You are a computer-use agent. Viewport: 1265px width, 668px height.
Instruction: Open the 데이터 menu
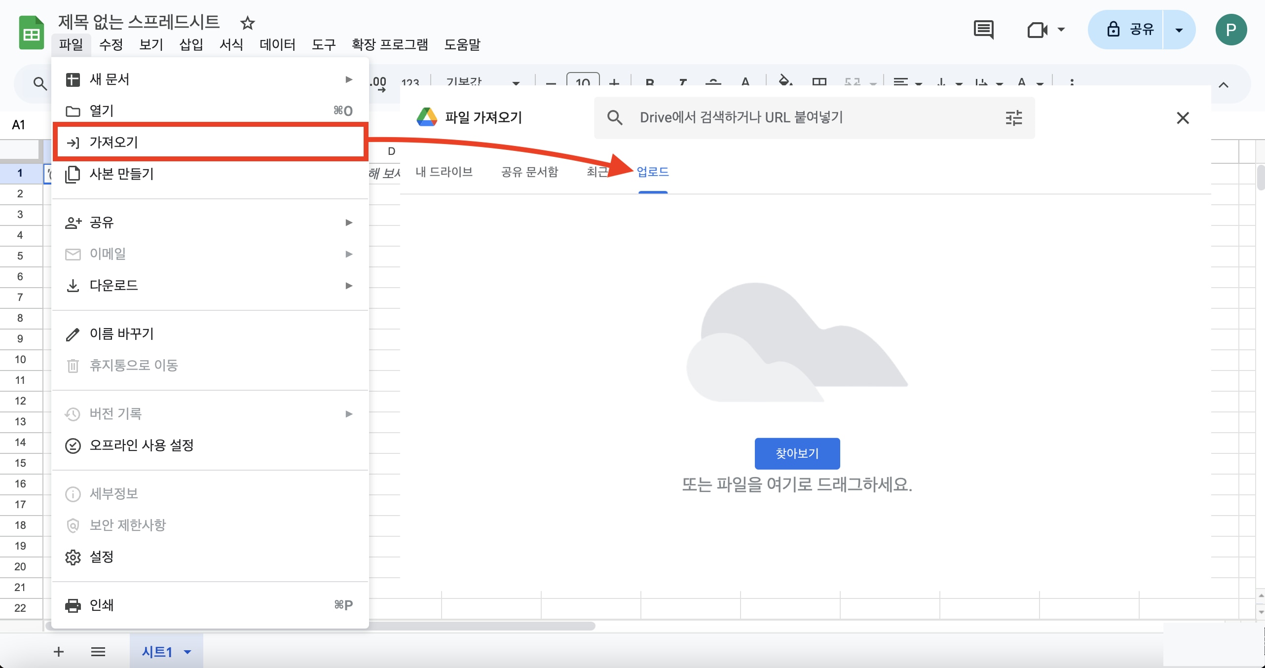[x=277, y=44]
